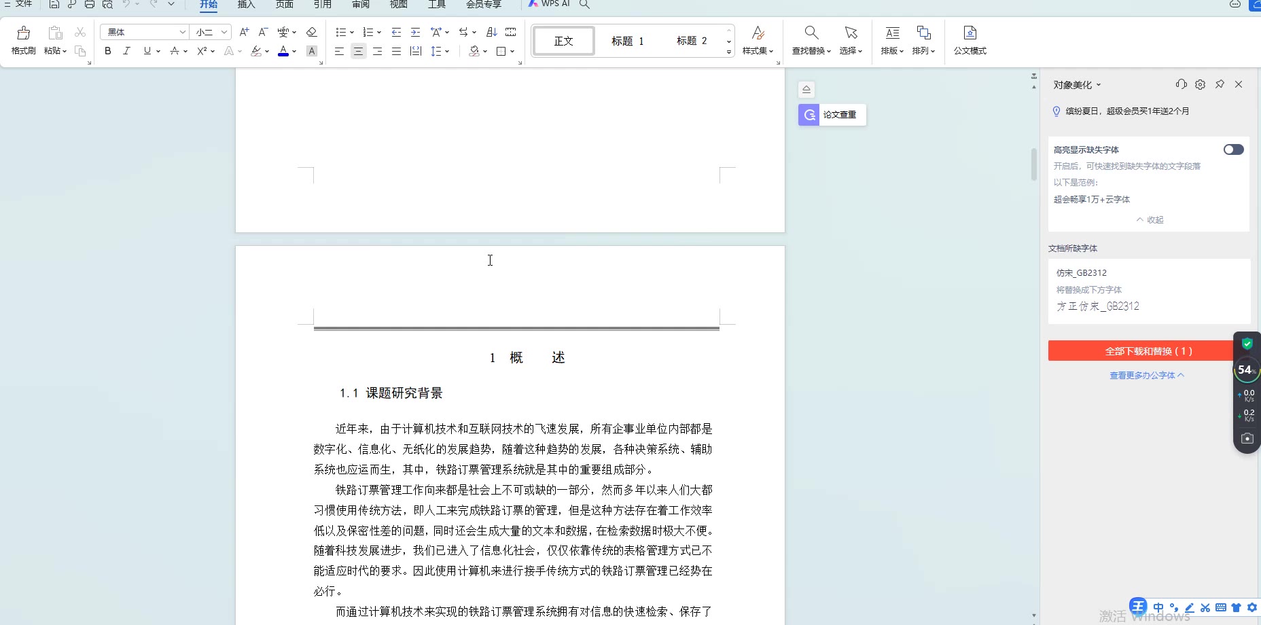Click the 查看更多办公字体 link

click(1146, 375)
